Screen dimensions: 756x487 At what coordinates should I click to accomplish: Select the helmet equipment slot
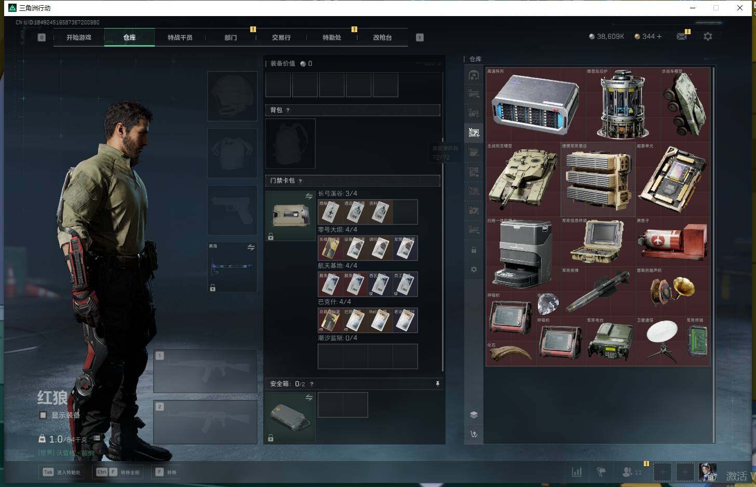232,96
